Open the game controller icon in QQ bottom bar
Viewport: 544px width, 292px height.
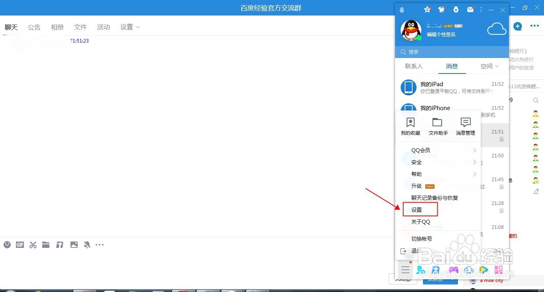click(x=453, y=271)
